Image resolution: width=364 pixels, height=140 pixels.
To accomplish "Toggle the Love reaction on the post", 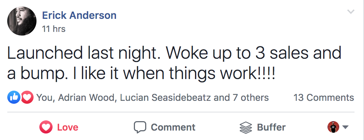I will 59,127.
